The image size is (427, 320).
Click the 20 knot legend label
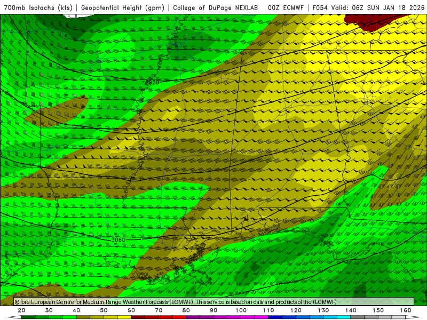(21, 310)
